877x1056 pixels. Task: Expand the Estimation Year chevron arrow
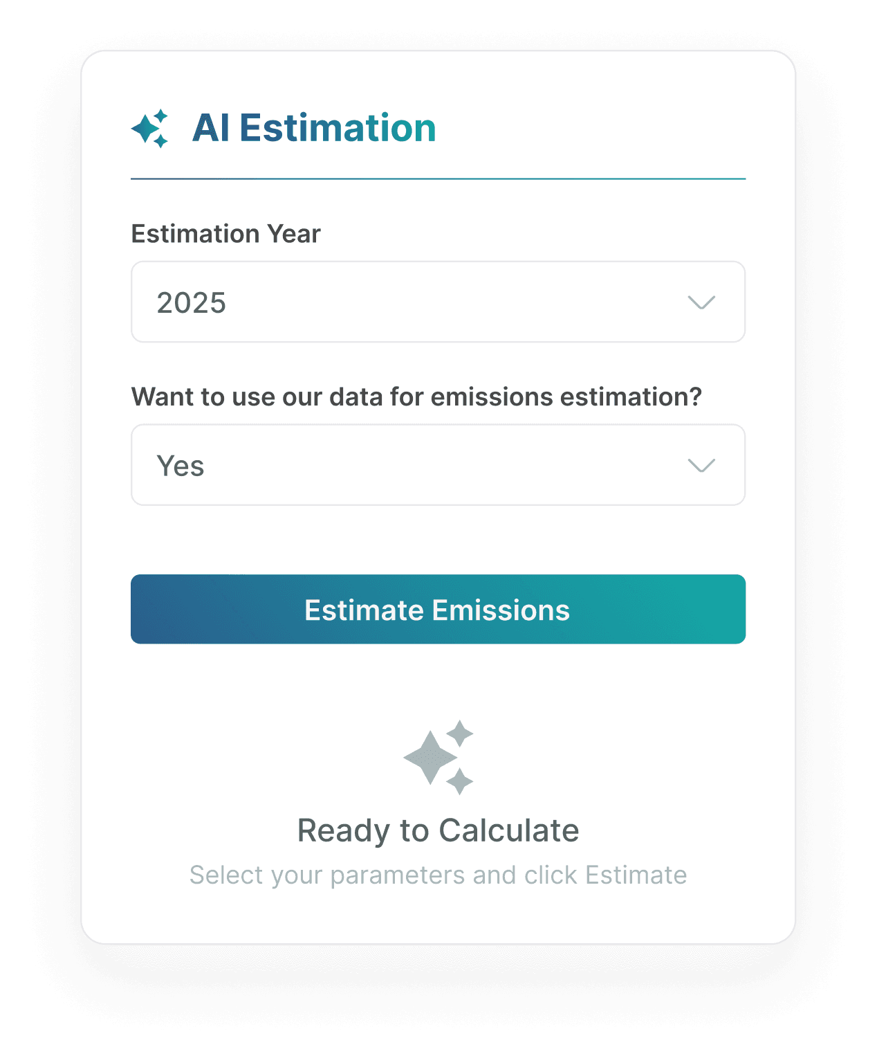(x=701, y=302)
